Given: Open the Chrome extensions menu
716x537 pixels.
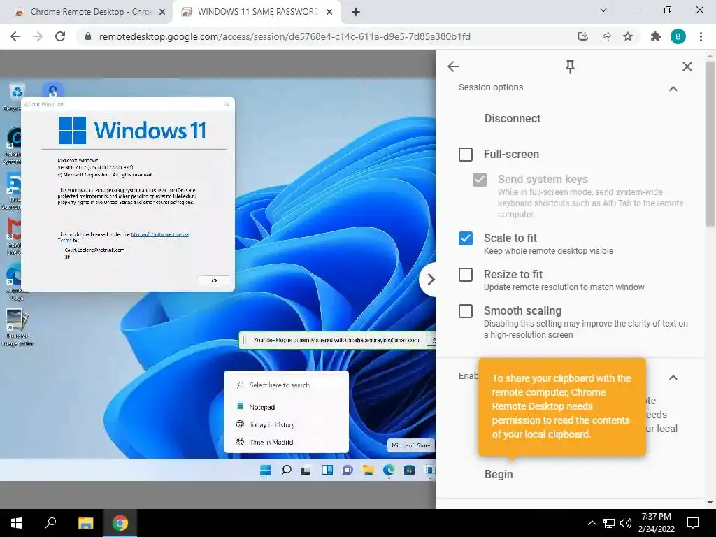Looking at the screenshot, I should [656, 36].
